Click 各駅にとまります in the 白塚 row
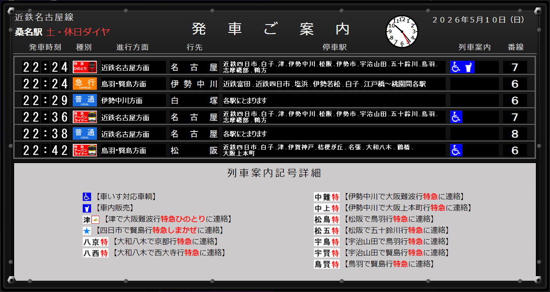This screenshot has height=292, width=550. [x=245, y=101]
